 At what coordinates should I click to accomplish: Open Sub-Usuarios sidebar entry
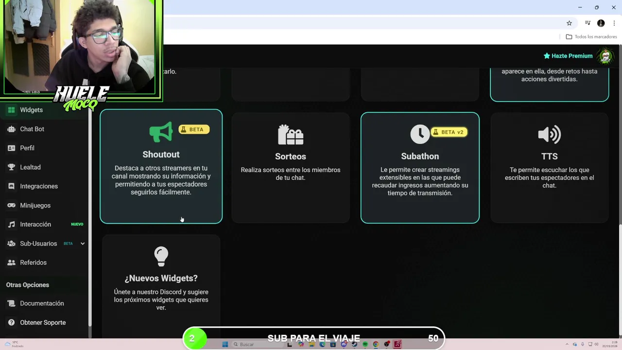pyautogui.click(x=44, y=244)
